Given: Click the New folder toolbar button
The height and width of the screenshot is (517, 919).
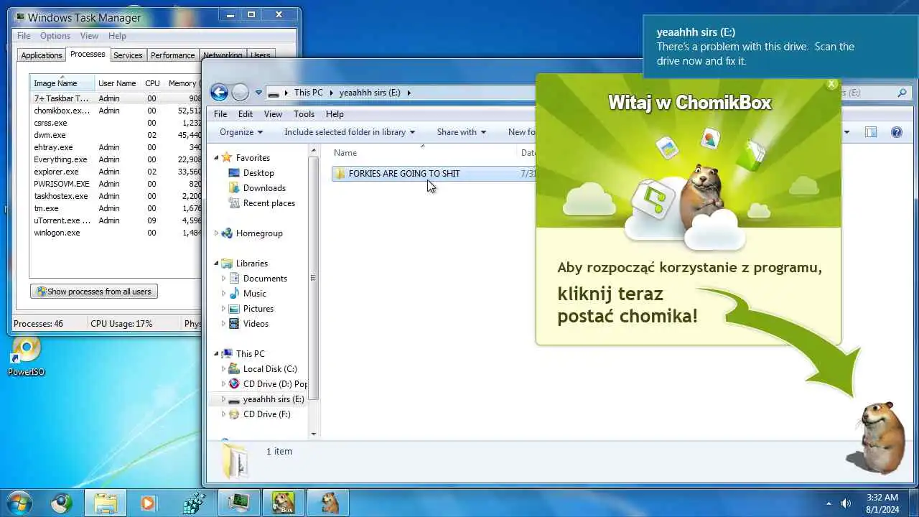Looking at the screenshot, I should (x=522, y=132).
